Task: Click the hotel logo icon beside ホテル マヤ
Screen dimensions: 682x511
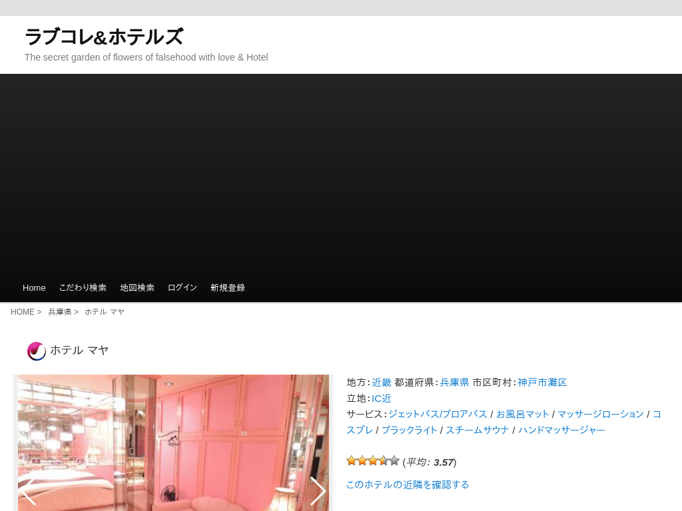Action: (x=37, y=351)
